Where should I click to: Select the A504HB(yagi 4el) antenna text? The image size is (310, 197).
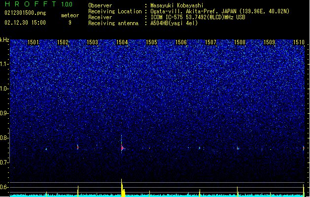coord(174,23)
